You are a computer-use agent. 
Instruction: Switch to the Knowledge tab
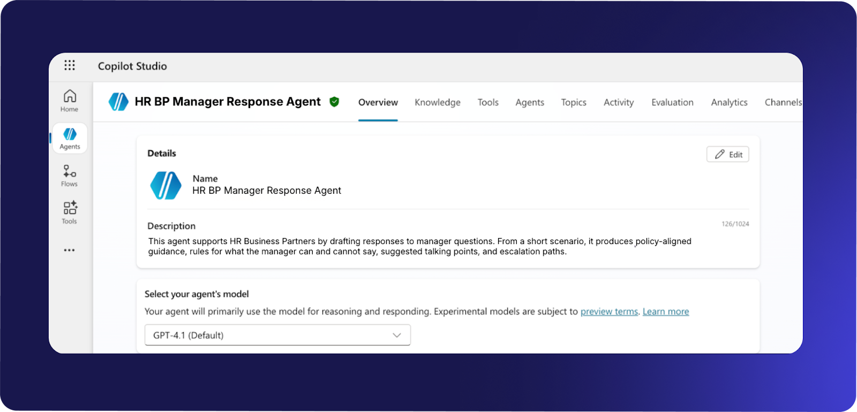[437, 102]
